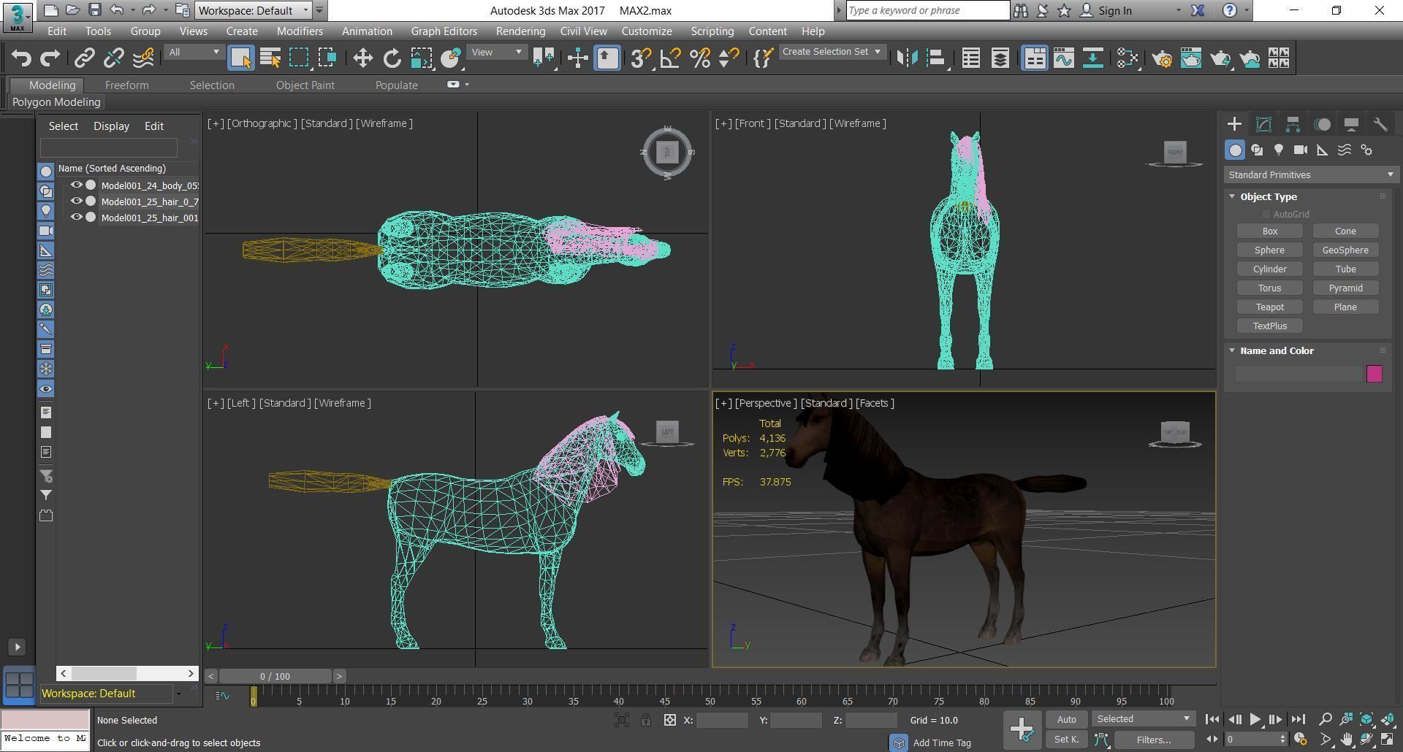Hide the Model001_25_hair_001 object eye icon
Image resolution: width=1403 pixels, height=752 pixels.
[76, 218]
